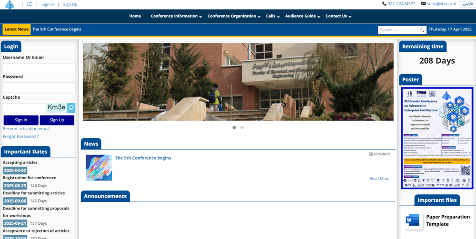The image size is (476, 239).
Task: Go to the Home menu item
Action: click(x=135, y=16)
